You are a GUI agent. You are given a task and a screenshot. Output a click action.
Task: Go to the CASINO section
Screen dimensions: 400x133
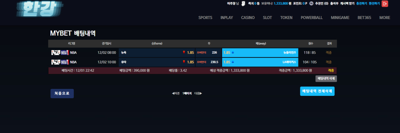(x=248, y=18)
